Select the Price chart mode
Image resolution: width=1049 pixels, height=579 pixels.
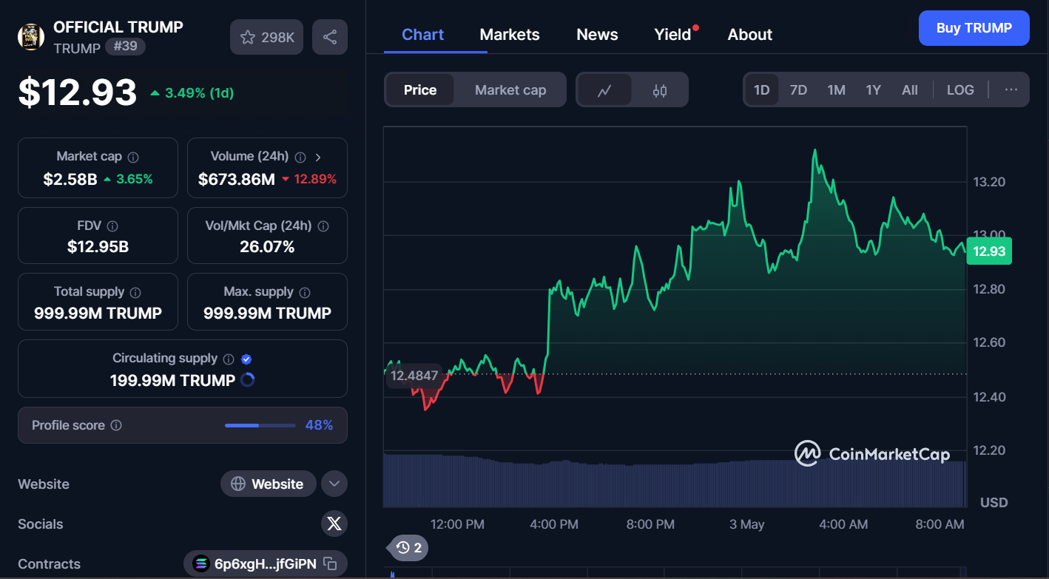click(x=420, y=90)
